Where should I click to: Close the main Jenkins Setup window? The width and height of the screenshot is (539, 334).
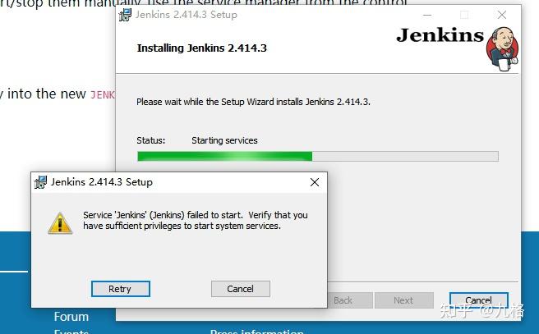click(x=502, y=15)
